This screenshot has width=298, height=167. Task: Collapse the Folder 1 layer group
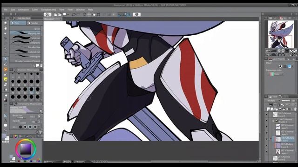click(x=273, y=121)
